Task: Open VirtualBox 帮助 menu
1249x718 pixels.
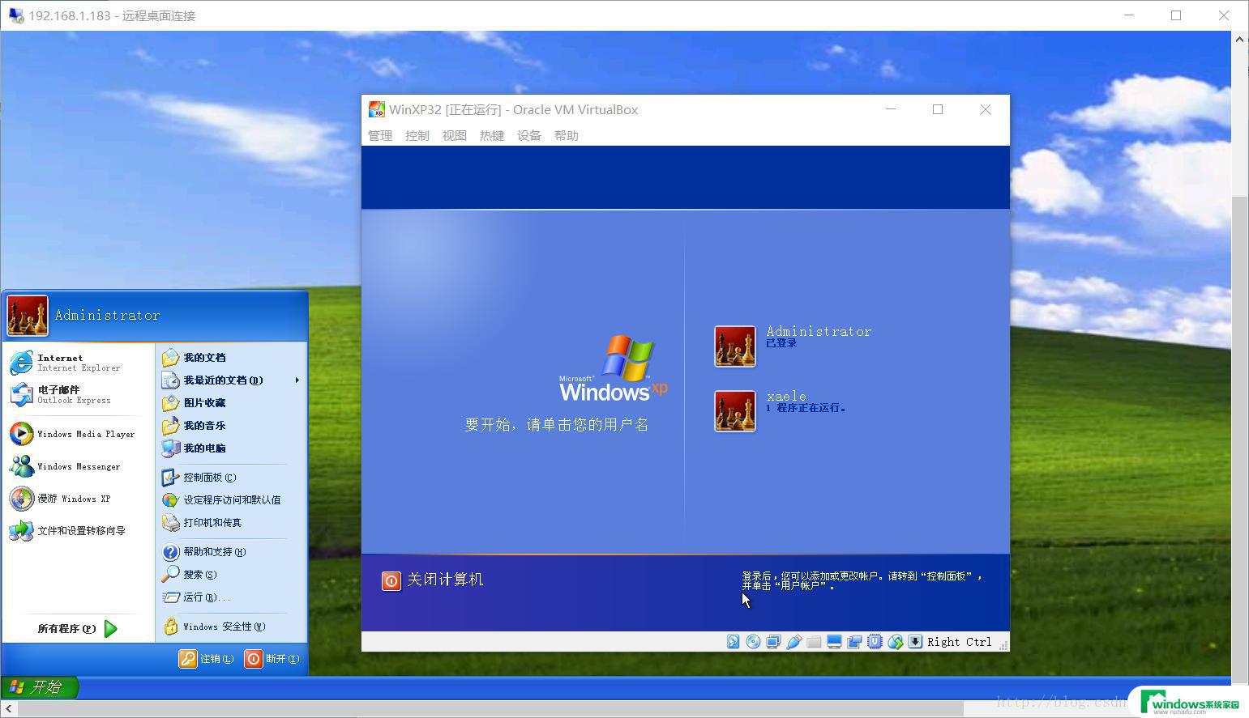Action: click(567, 136)
